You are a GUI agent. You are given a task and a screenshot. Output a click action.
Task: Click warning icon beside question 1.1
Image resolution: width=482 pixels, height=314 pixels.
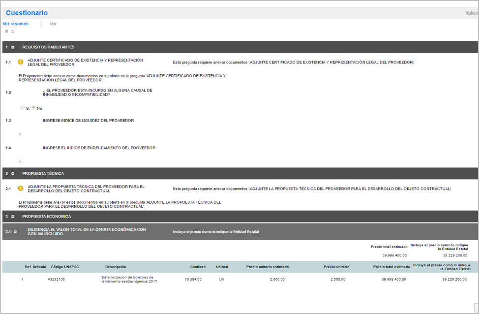tap(21, 63)
